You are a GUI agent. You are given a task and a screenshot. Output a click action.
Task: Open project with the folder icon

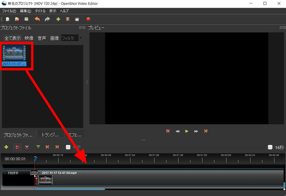pyautogui.click(x=17, y=19)
